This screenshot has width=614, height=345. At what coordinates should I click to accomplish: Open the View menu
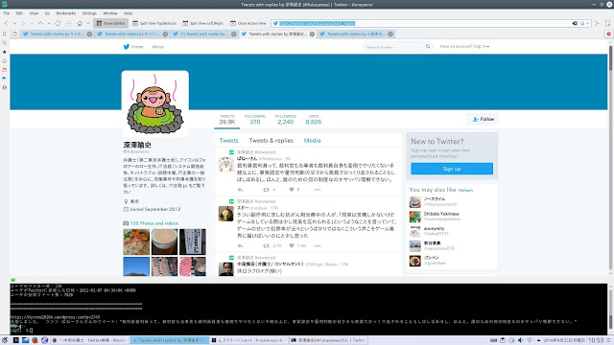(34, 13)
